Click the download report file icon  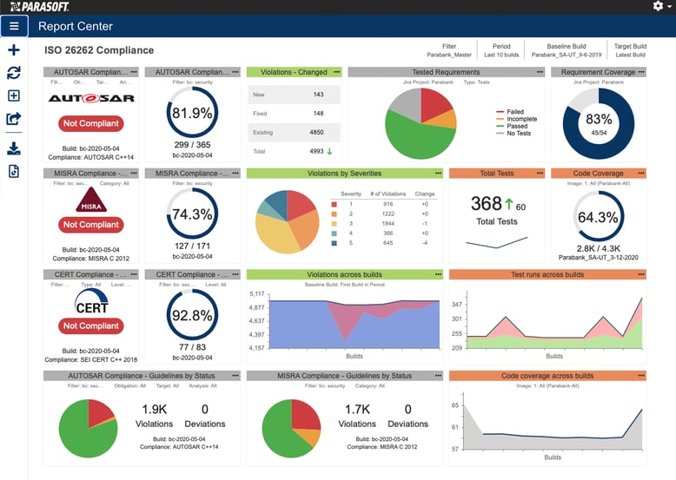pyautogui.click(x=14, y=171)
